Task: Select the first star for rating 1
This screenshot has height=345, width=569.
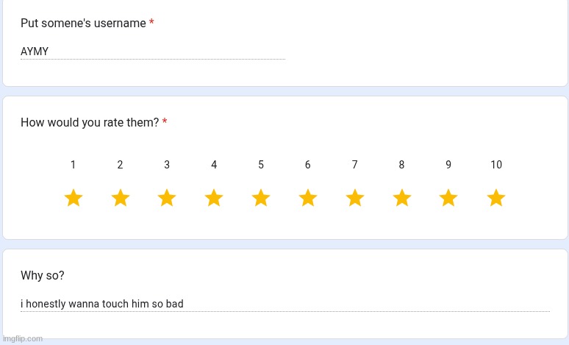Action: point(73,198)
